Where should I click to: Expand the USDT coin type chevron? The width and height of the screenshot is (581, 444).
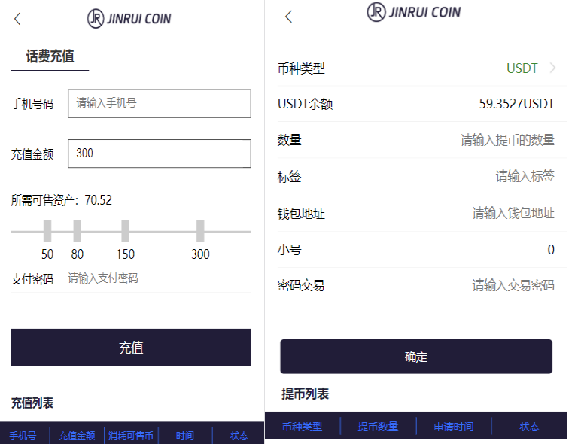pyautogui.click(x=552, y=68)
